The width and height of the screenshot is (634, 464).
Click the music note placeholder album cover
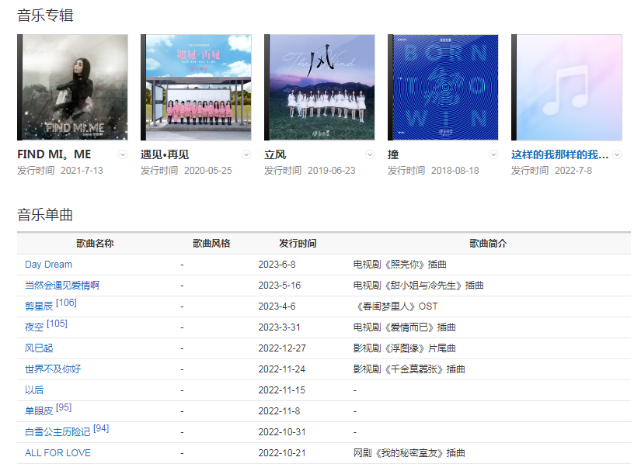click(566, 87)
